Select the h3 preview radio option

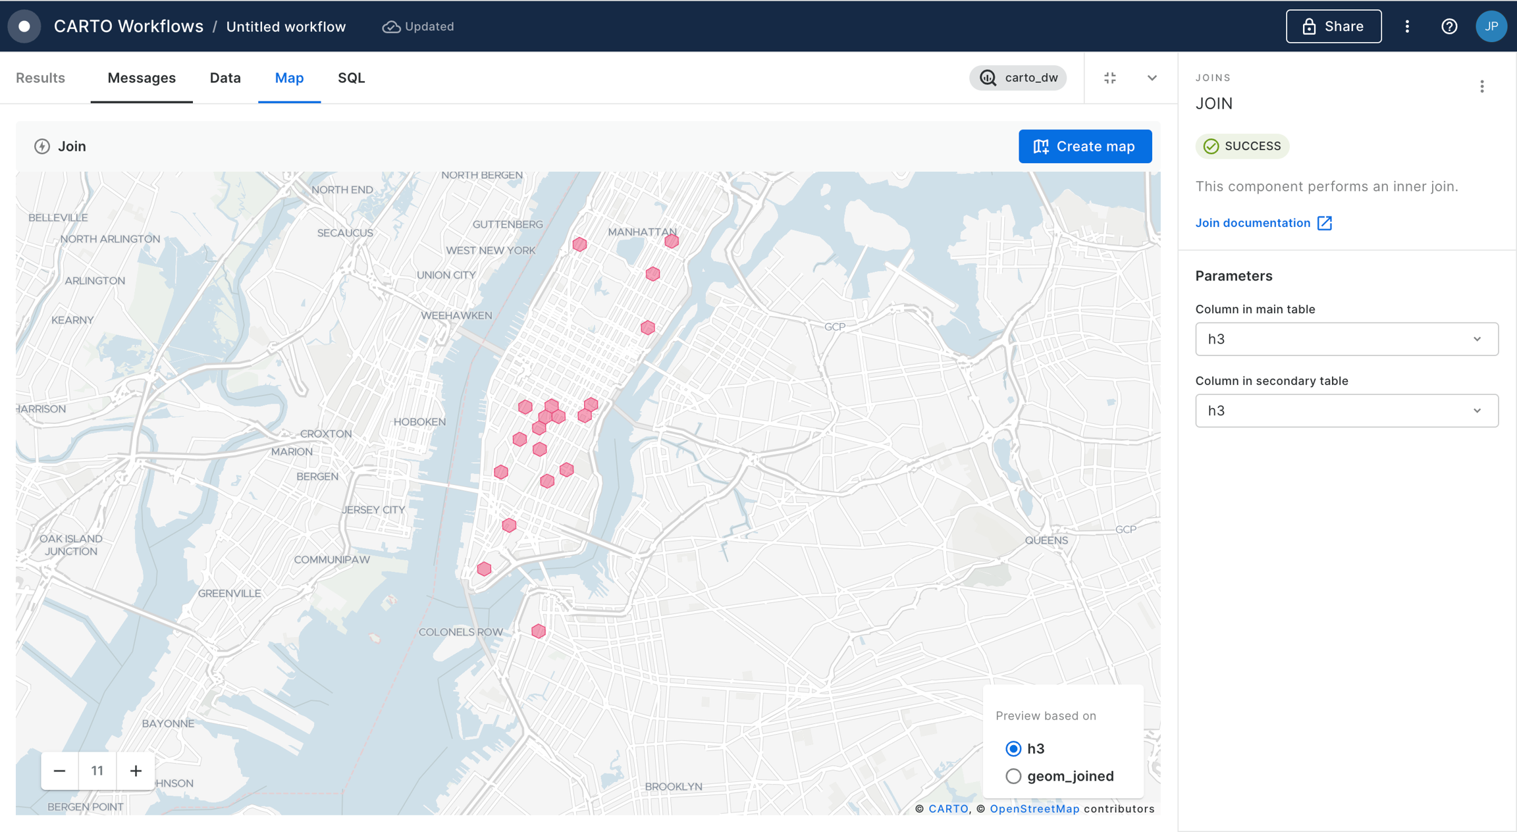1013,748
